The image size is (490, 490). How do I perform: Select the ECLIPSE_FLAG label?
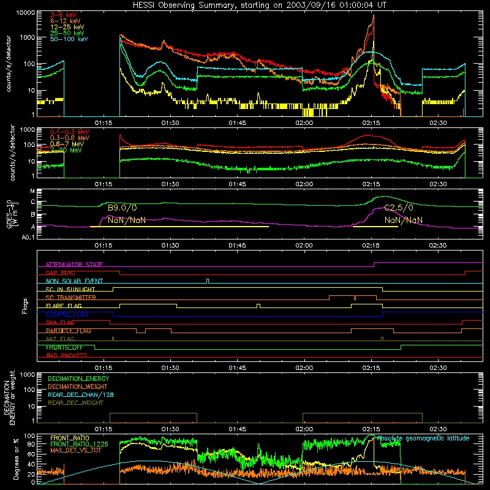[x=67, y=314]
